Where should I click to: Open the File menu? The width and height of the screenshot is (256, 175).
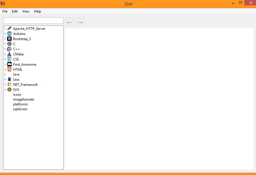click(5, 11)
